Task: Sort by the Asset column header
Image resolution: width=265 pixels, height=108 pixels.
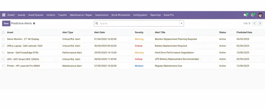Action: [10, 32]
